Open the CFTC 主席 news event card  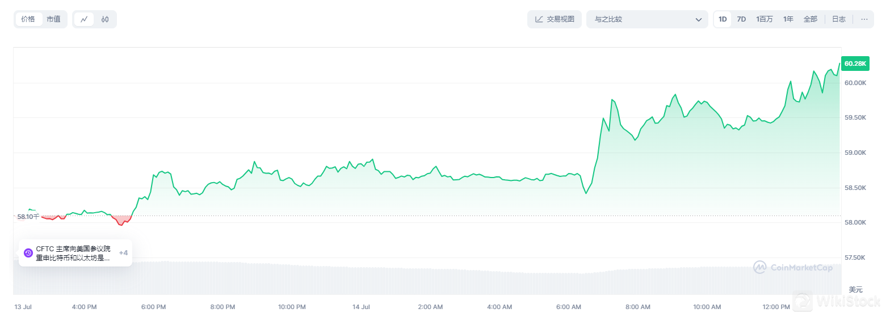[x=73, y=253]
